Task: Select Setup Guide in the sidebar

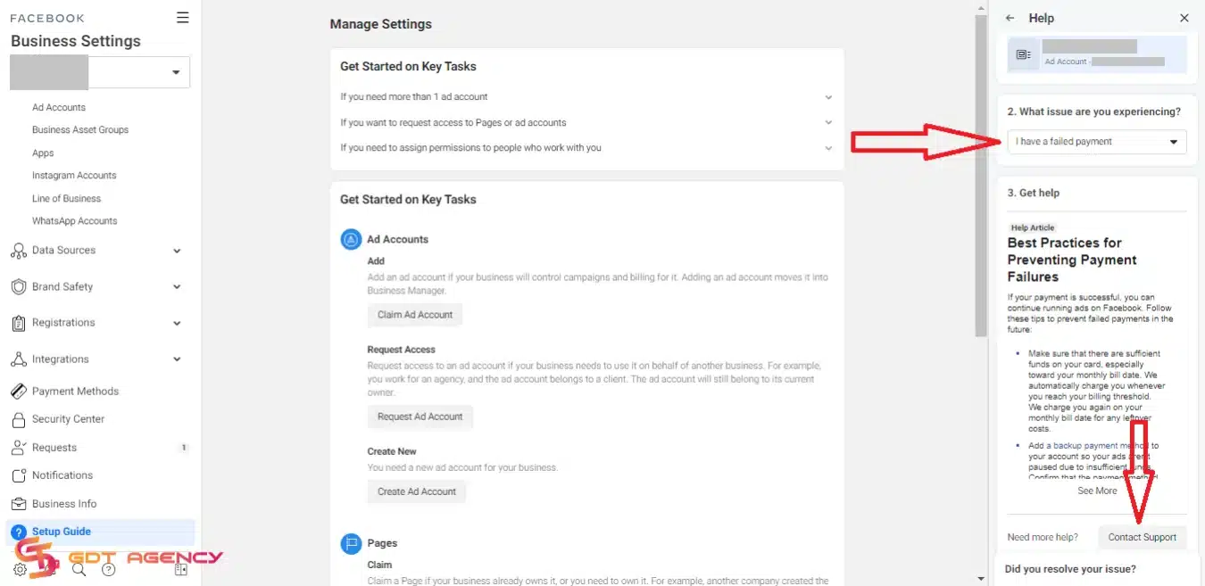Action: coord(100,532)
